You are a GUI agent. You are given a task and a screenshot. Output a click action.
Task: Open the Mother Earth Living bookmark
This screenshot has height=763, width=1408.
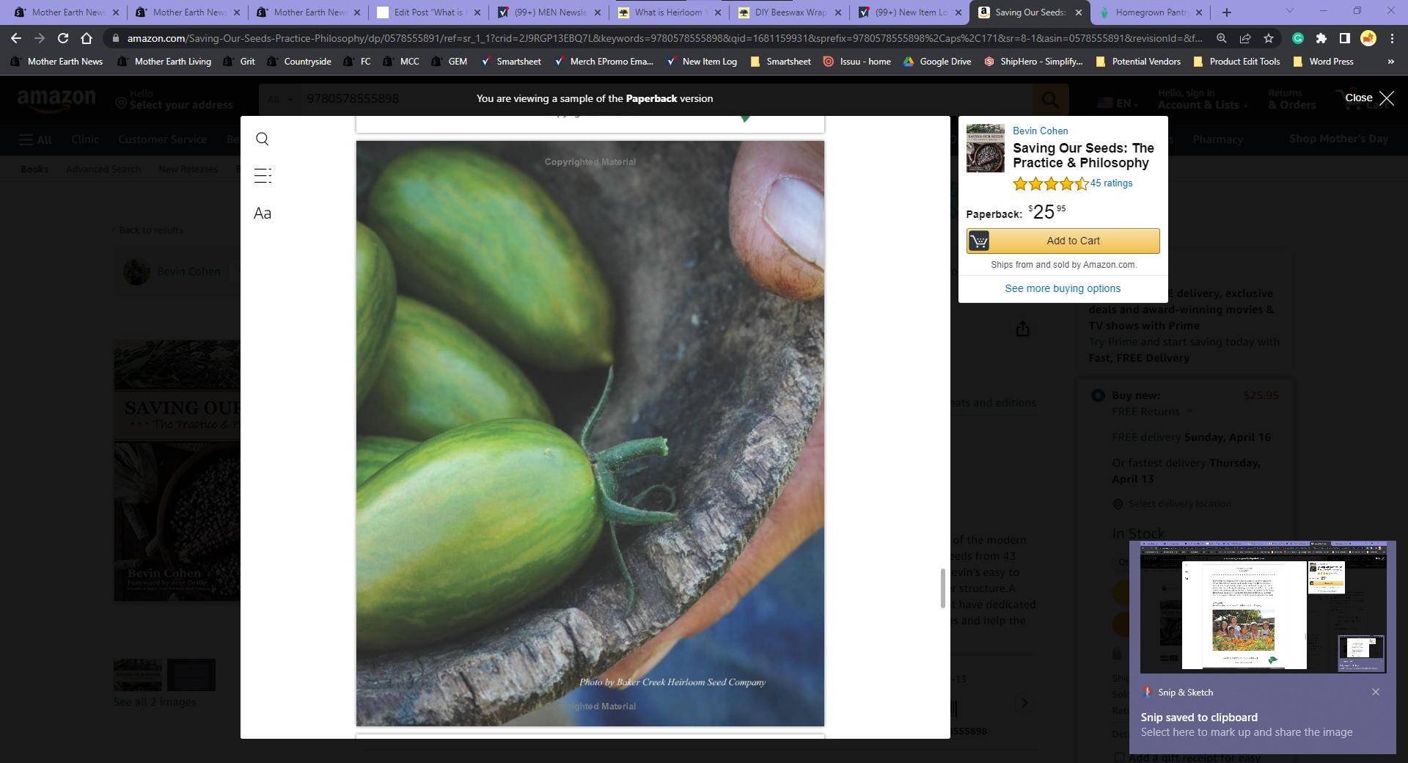[164, 62]
